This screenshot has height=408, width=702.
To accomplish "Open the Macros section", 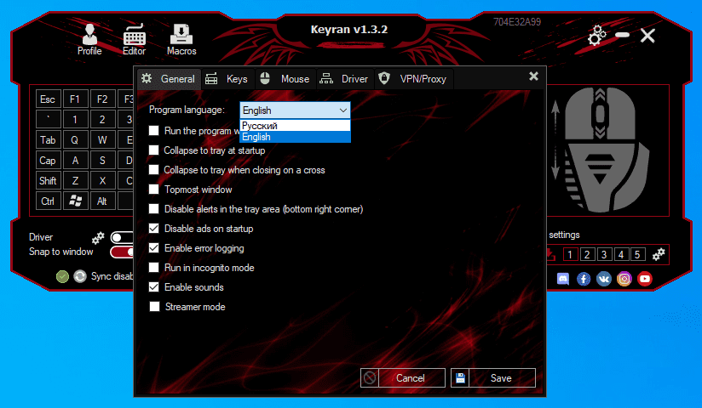I will [x=181, y=39].
